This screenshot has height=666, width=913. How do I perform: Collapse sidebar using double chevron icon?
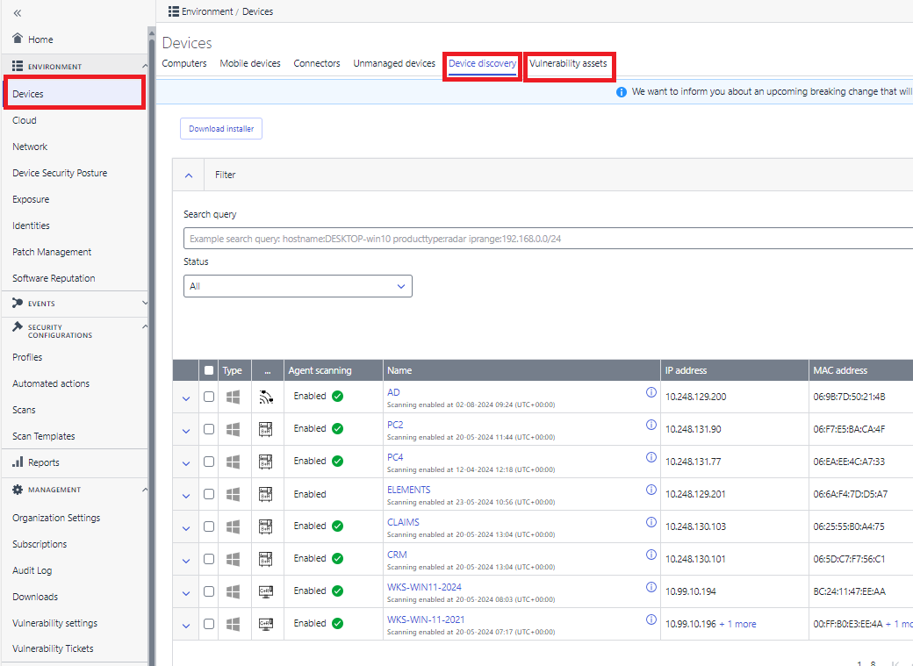click(x=18, y=13)
